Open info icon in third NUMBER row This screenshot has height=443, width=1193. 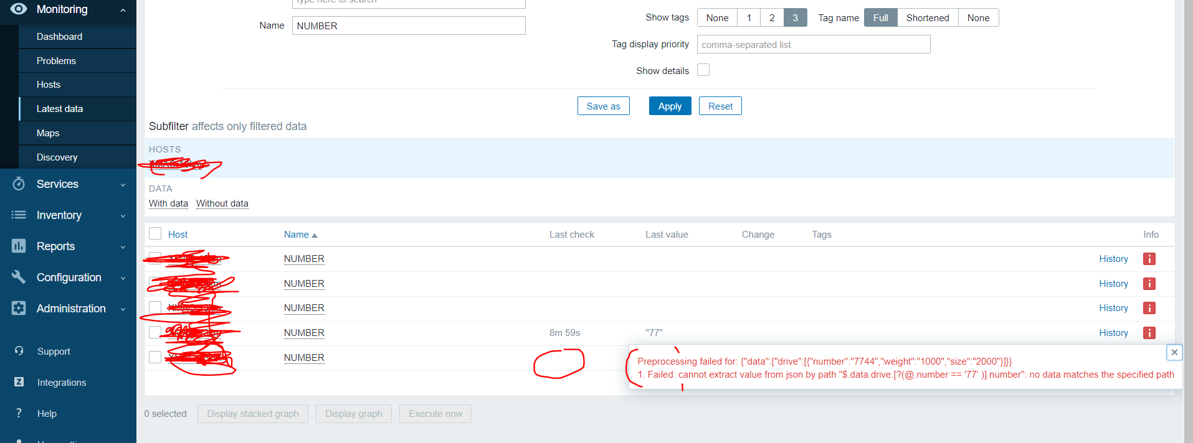pos(1149,308)
